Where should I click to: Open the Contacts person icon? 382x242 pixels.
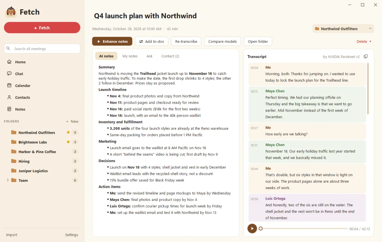[9, 97]
